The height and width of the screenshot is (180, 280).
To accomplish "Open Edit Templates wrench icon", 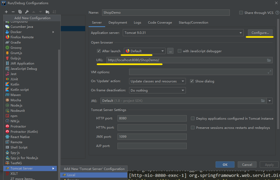I will [x=27, y=12].
